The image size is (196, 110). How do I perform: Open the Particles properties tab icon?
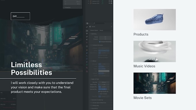tap(87, 56)
